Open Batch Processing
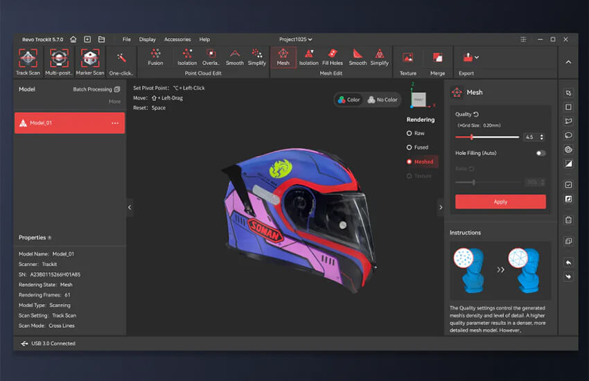 point(96,89)
